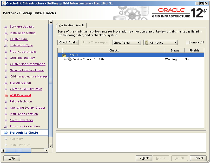Click the steps panel horizontal scrollbar thumb
This screenshot has width=210, height=163.
tap(18, 151)
